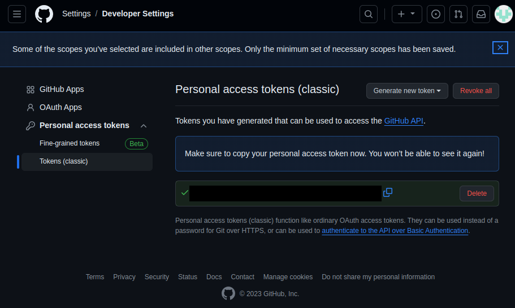Open the search magnifier button
Viewport: 515px width, 308px height.
click(x=369, y=14)
